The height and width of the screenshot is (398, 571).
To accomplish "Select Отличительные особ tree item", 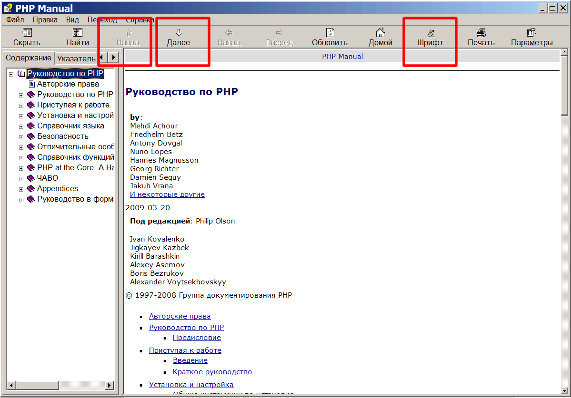I will 75,147.
